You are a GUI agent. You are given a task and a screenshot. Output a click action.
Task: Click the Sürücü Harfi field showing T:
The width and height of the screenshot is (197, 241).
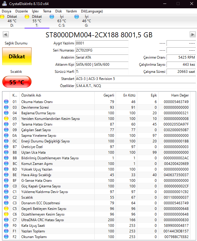pos(102,71)
